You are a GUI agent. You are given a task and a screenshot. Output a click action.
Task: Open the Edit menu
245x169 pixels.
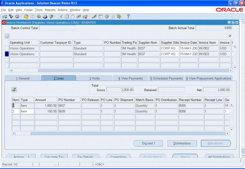pos(11,10)
